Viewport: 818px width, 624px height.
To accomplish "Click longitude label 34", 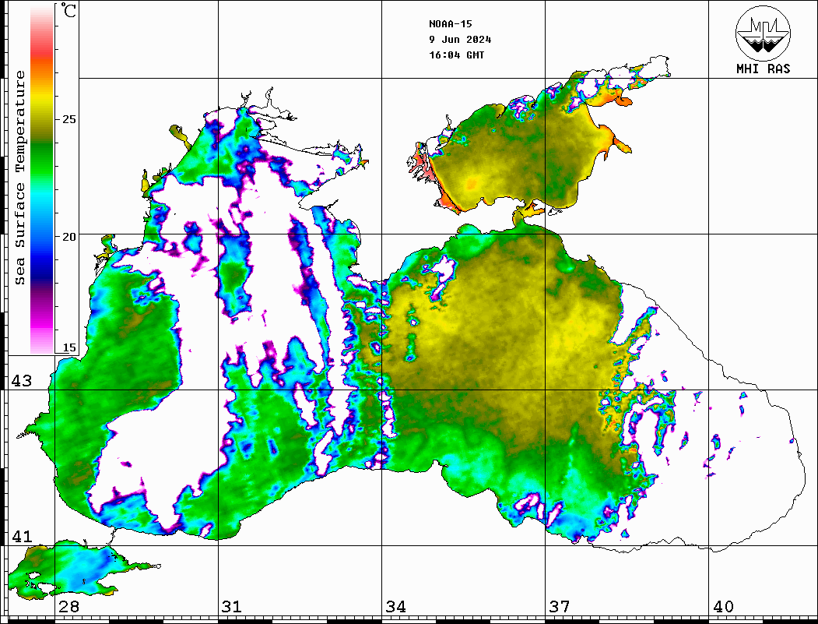I will 395,606.
